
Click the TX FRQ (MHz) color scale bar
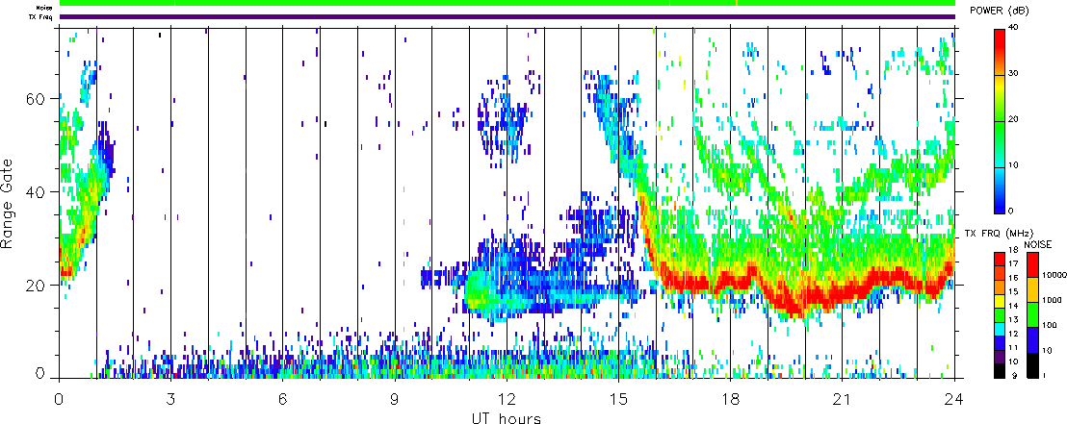point(1000,314)
